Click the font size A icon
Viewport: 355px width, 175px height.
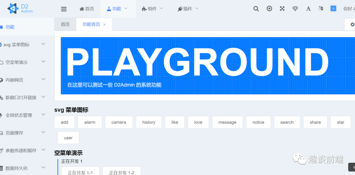[x=308, y=9]
